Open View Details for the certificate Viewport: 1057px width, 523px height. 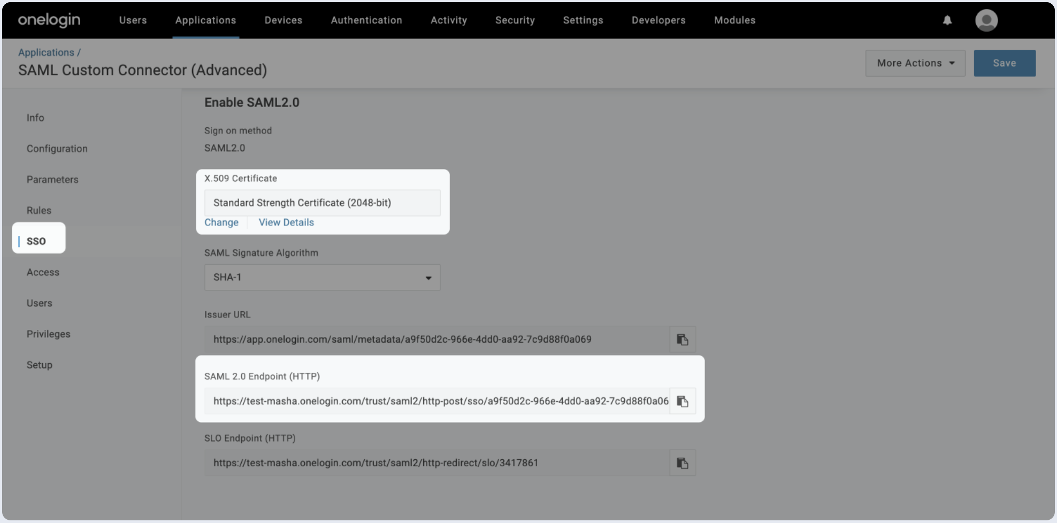pos(286,222)
